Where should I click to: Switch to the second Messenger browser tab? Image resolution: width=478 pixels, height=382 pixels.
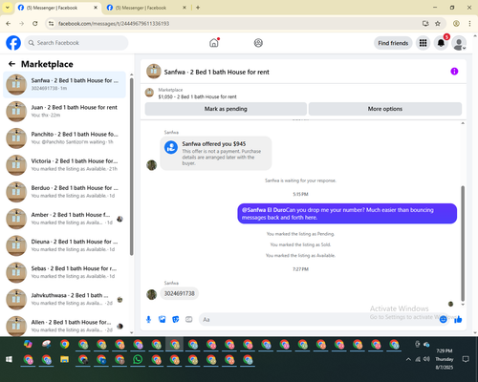click(x=146, y=8)
